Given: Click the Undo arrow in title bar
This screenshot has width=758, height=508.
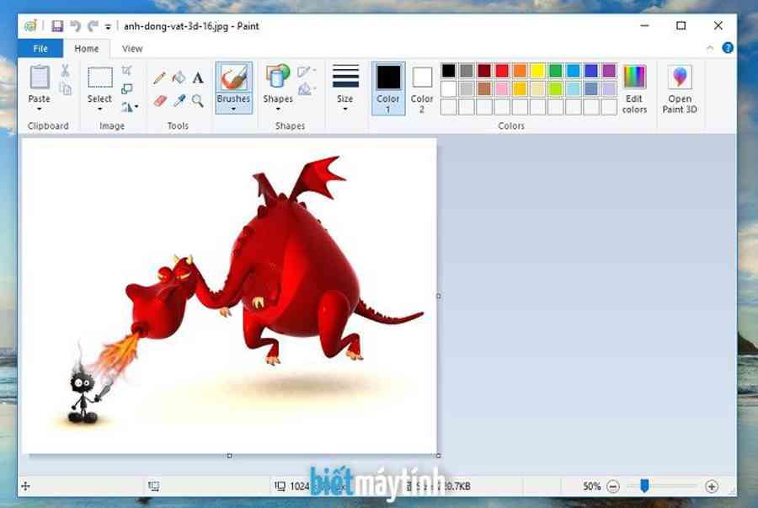Looking at the screenshot, I should (75, 26).
